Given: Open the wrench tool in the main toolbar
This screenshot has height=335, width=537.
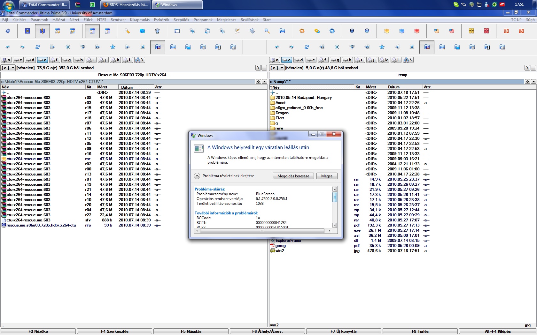Looking at the screenshot, I should [x=127, y=31].
